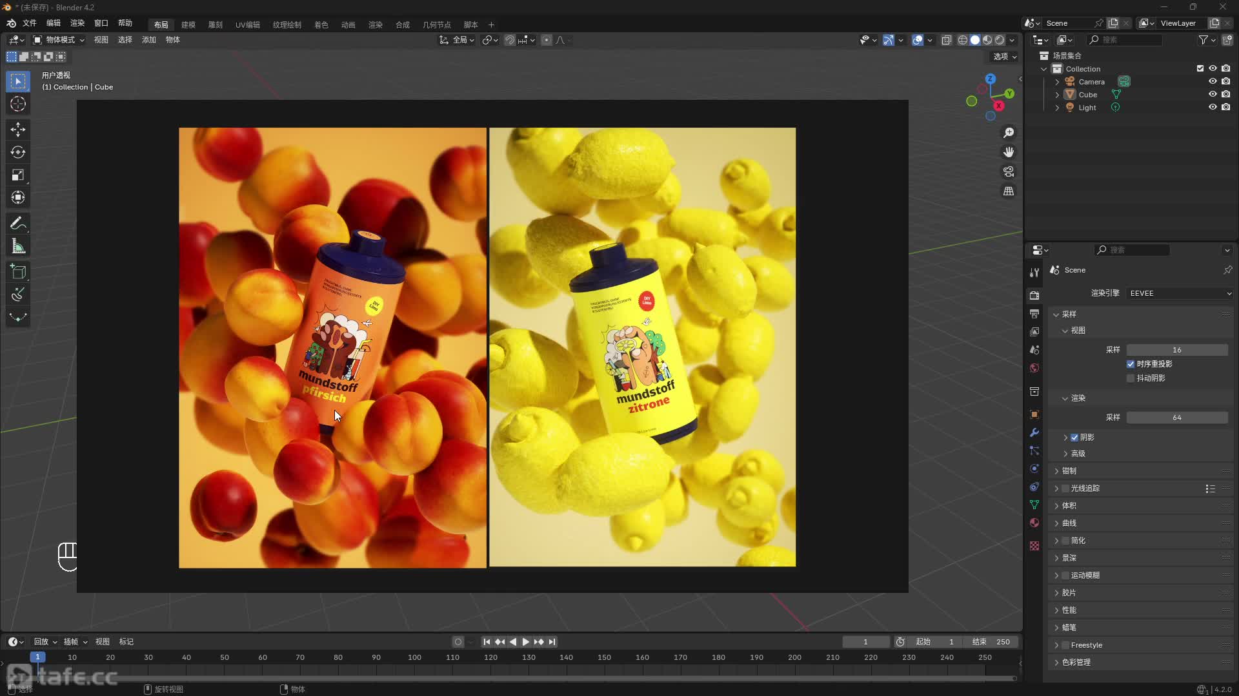Open the 文件 menu
The height and width of the screenshot is (696, 1239).
tap(30, 23)
